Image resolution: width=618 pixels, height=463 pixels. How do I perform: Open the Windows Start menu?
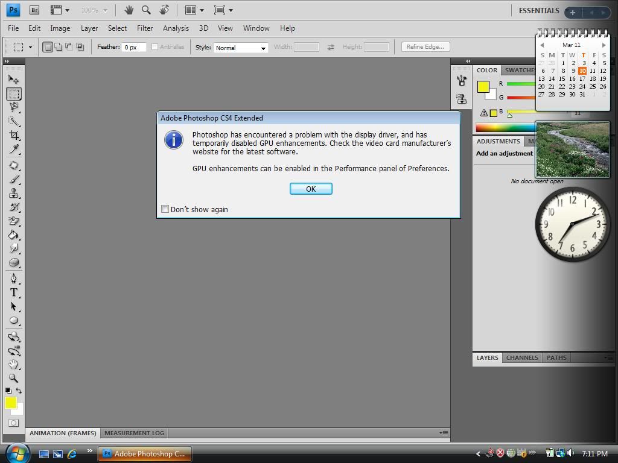[x=16, y=453]
